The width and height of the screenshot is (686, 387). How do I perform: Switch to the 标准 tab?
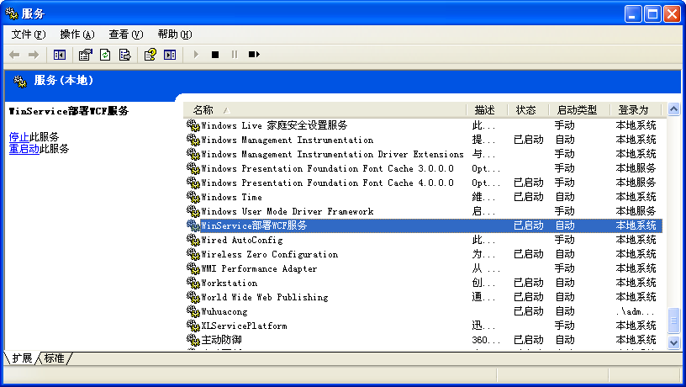coord(55,358)
